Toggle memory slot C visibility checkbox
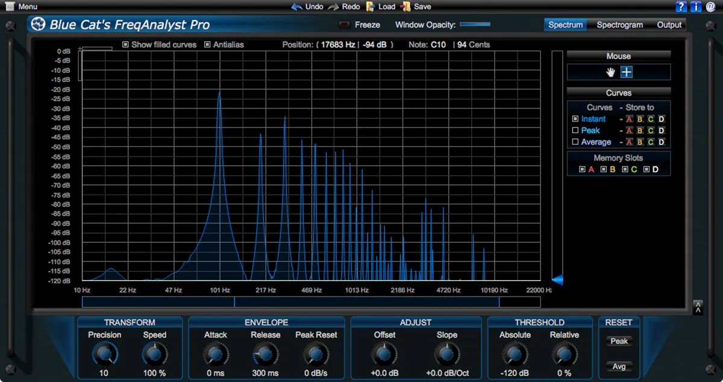 pyautogui.click(x=625, y=170)
